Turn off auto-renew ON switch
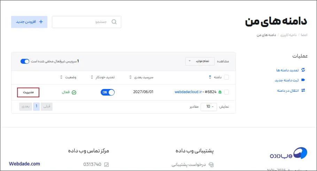Screen dimensions: 317x171 (108, 92)
